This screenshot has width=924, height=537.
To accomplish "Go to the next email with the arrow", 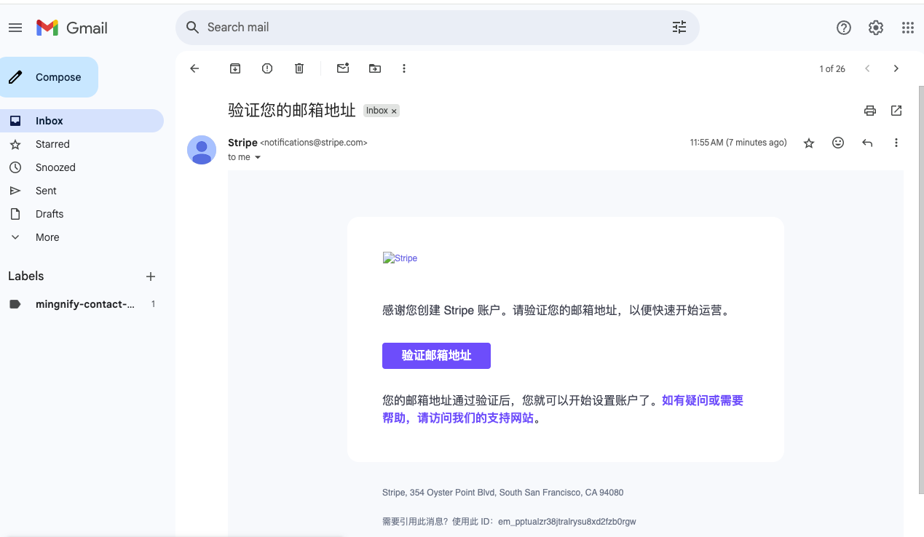I will point(896,68).
